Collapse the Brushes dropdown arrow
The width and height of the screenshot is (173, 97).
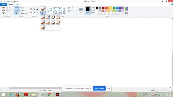(x=43, y=14)
